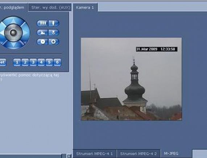Switch to Strumień MPEG-4 2 tab
This screenshot has height=158, width=207.
tap(138, 154)
